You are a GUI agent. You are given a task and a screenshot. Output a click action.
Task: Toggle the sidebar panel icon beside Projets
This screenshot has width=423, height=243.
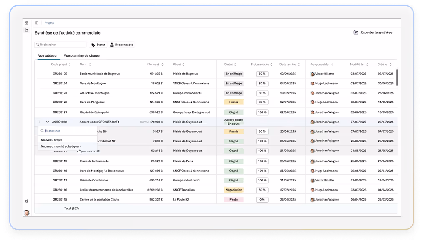coord(37,23)
